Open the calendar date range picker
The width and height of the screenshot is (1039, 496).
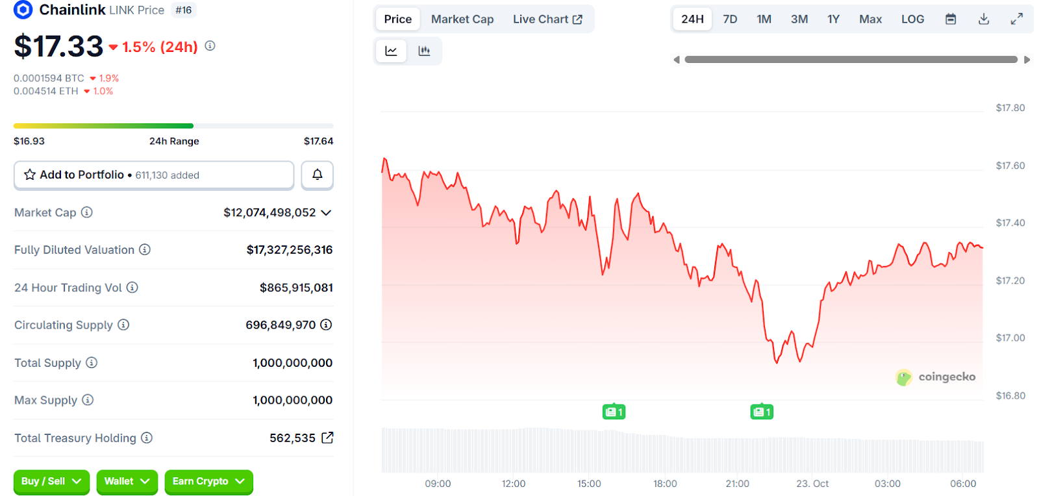point(950,19)
